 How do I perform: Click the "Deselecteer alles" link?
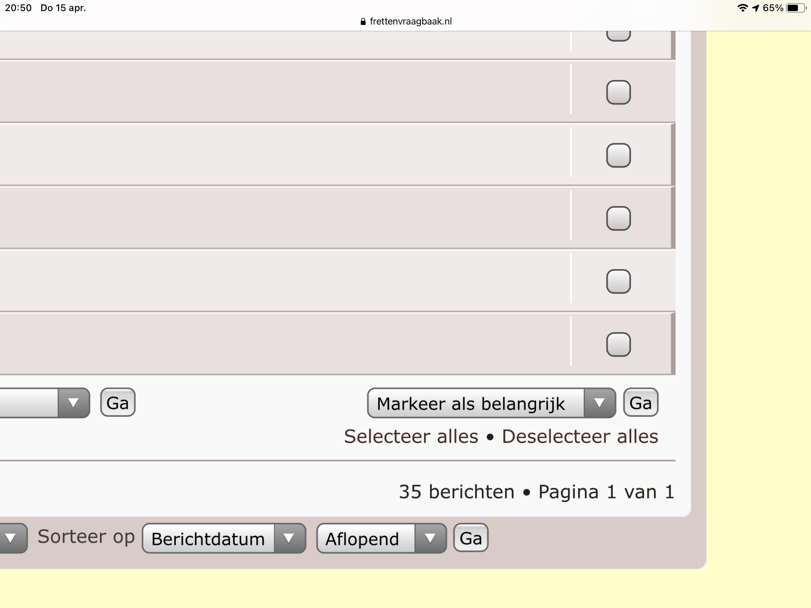pos(580,437)
